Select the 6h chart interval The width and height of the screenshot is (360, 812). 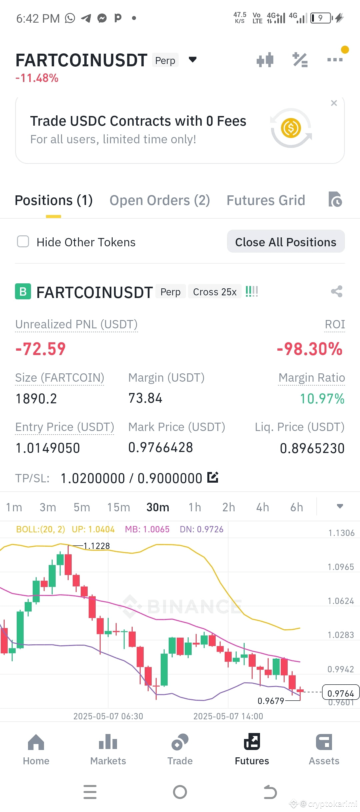coord(297,507)
